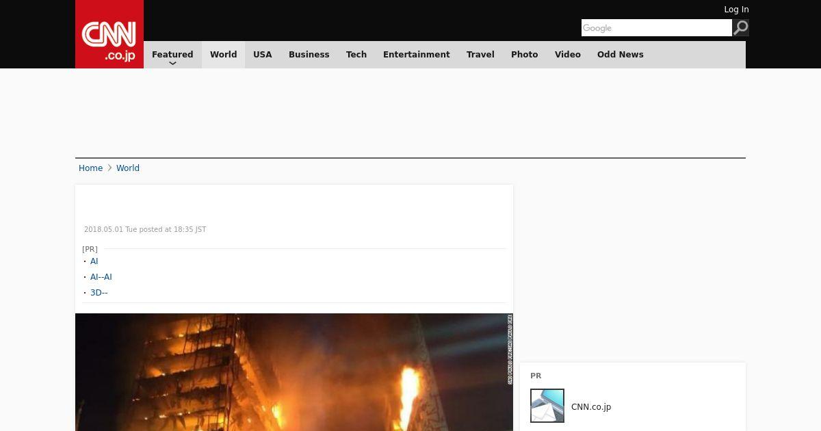Click the CNN.co.jp text in PR box

591,407
